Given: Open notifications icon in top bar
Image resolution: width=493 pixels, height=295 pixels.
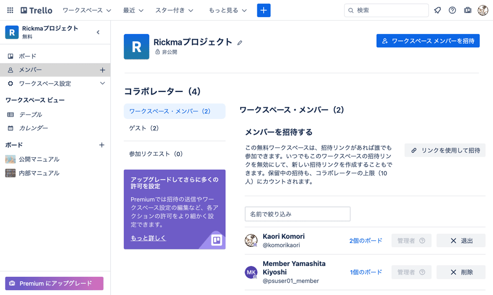Looking at the screenshot, I should tap(437, 10).
